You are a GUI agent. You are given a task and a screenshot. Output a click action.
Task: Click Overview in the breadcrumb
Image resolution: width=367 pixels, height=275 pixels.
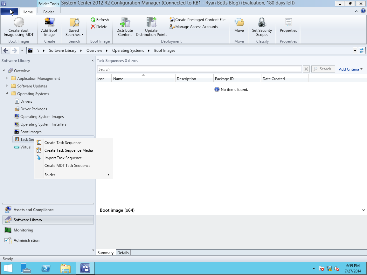(94, 51)
